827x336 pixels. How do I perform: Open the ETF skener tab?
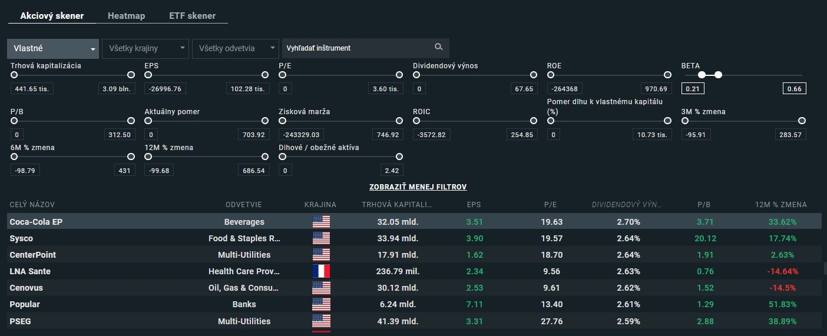pyautogui.click(x=192, y=16)
